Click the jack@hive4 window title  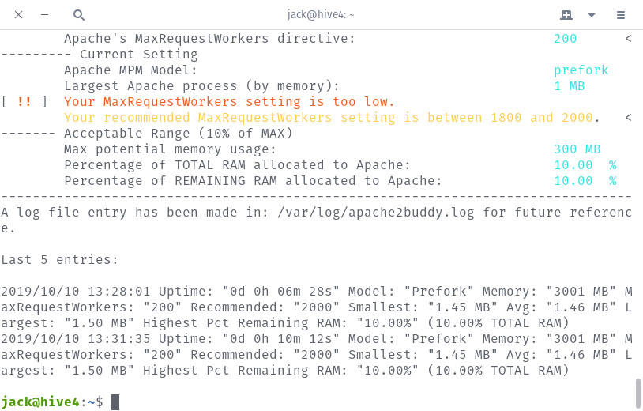coord(321,15)
